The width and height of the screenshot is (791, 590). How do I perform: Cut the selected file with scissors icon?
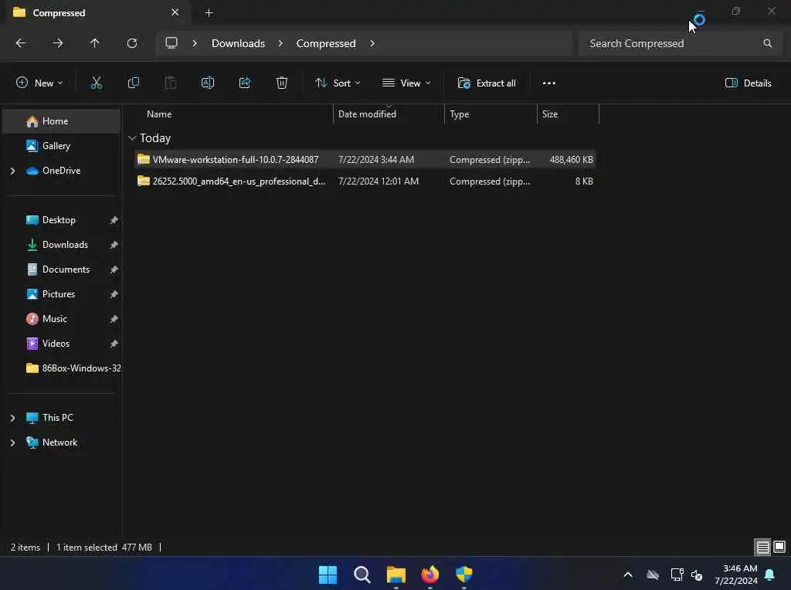(97, 83)
